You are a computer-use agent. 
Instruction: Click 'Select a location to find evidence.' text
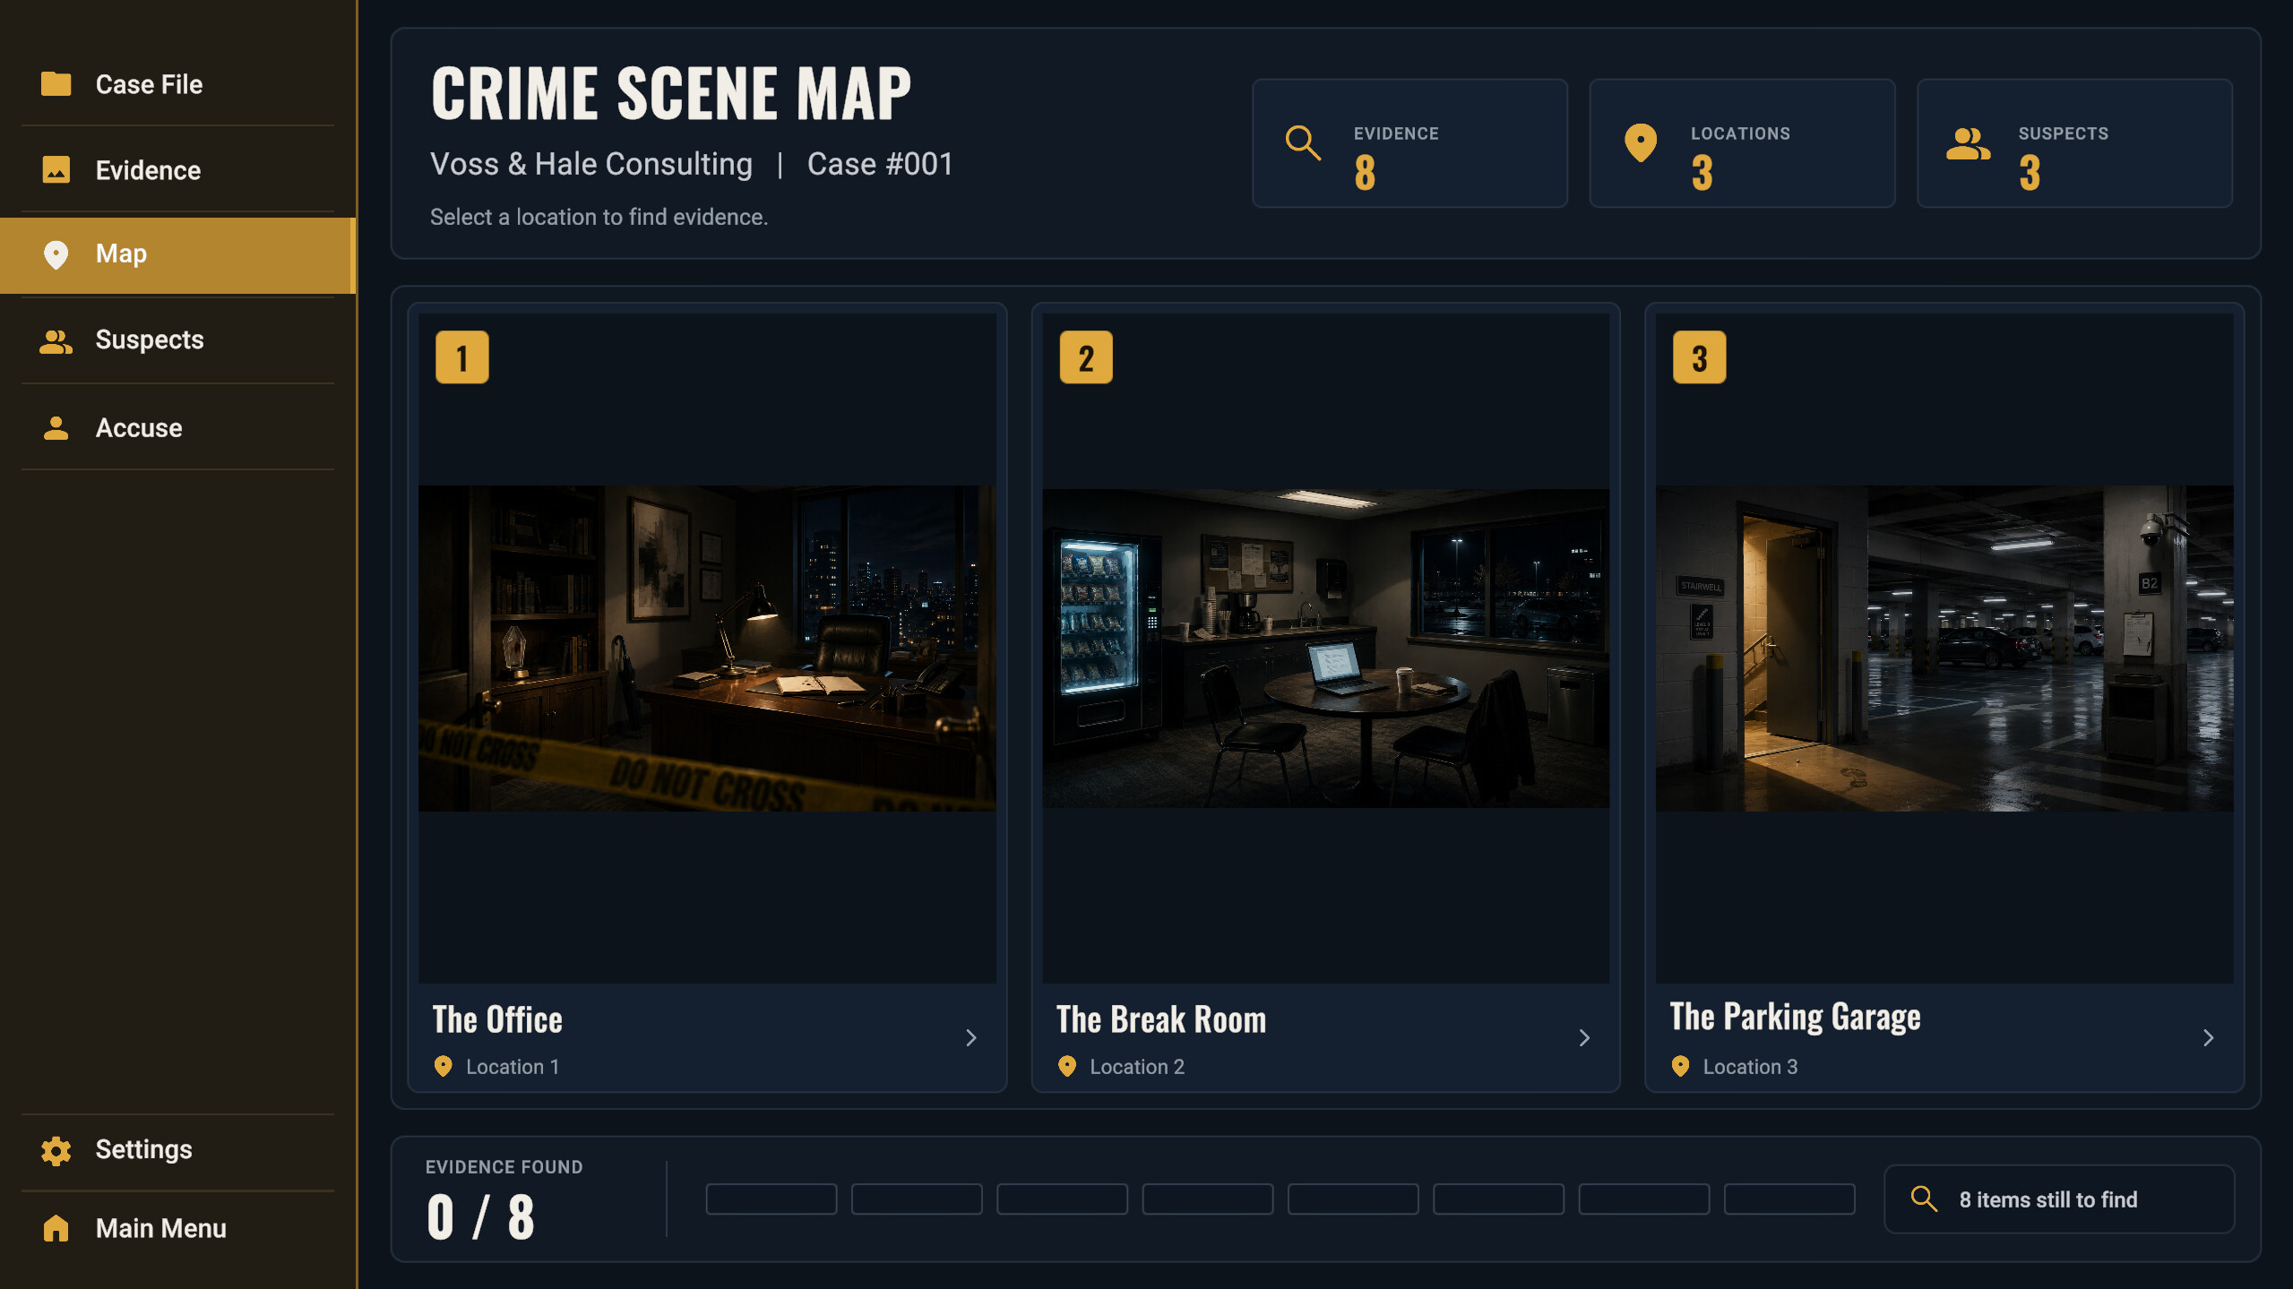coord(599,217)
